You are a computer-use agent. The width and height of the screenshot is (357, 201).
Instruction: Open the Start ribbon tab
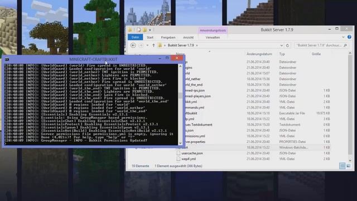click(150, 37)
